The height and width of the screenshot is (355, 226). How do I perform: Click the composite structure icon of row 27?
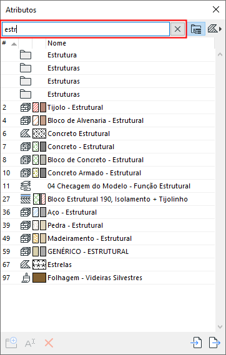26,199
